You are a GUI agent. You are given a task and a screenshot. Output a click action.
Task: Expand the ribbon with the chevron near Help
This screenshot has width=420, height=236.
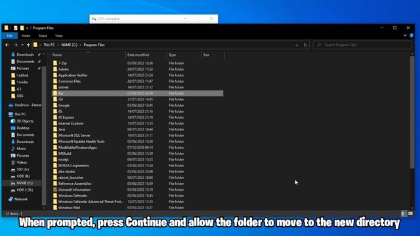(406, 35)
